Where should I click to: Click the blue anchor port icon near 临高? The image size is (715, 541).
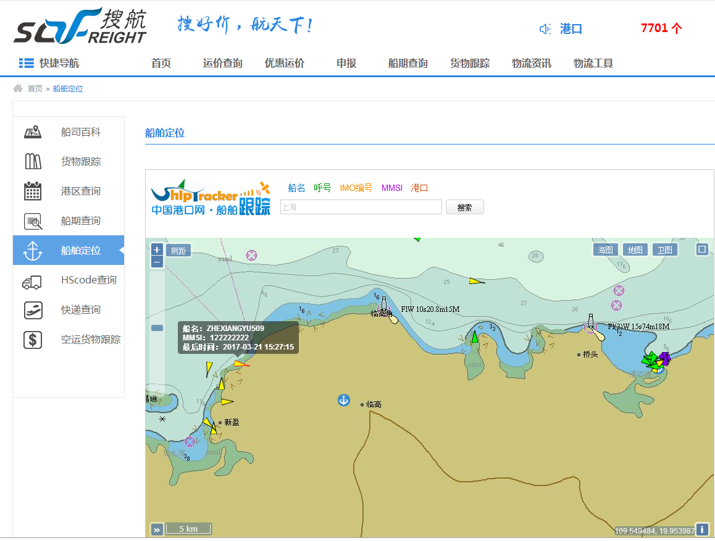point(344,400)
